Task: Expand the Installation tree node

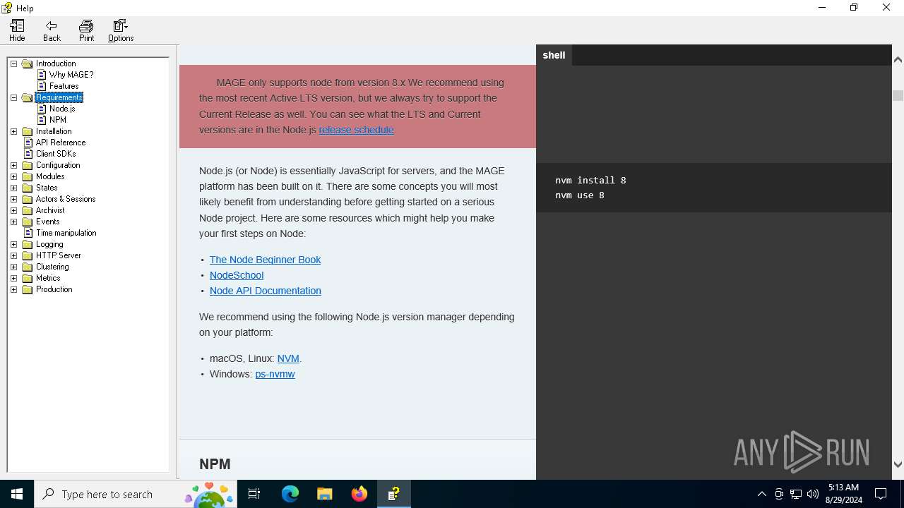Action: (13, 131)
